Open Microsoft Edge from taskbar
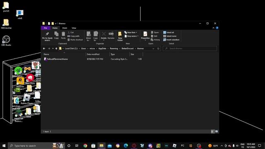The image size is (265, 149). (126, 146)
